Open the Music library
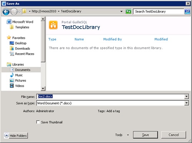The height and width of the screenshot is (143, 192). (x=19, y=75)
